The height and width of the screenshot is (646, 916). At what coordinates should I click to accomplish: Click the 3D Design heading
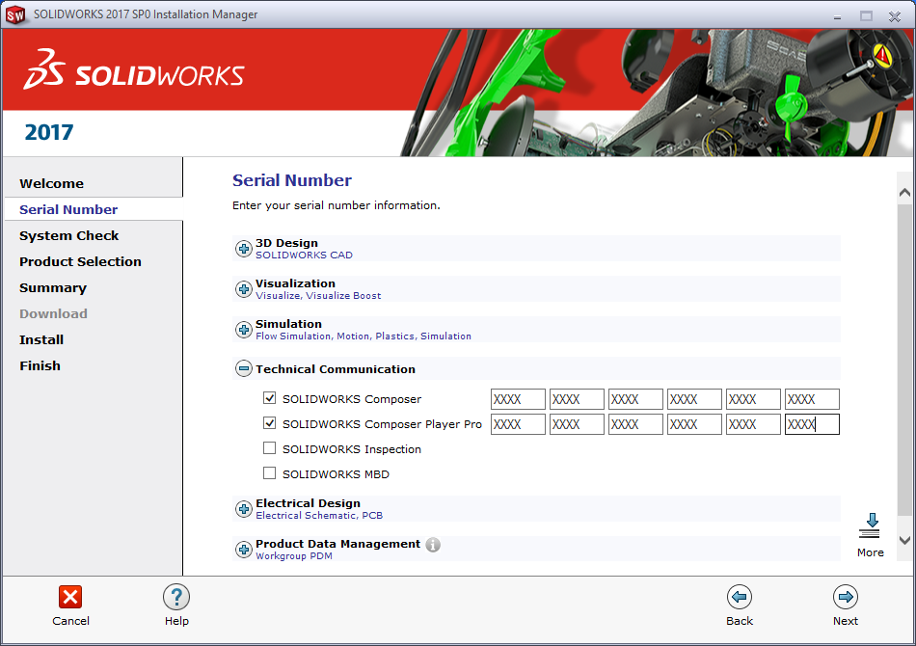tap(286, 243)
